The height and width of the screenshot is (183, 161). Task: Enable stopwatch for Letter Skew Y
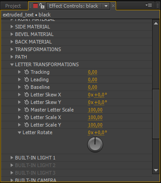[27, 102]
